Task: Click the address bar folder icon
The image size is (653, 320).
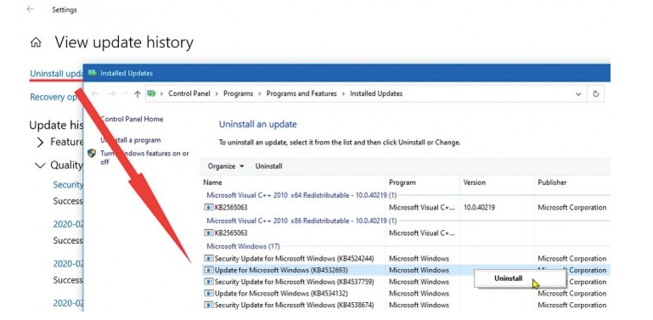Action: point(152,93)
